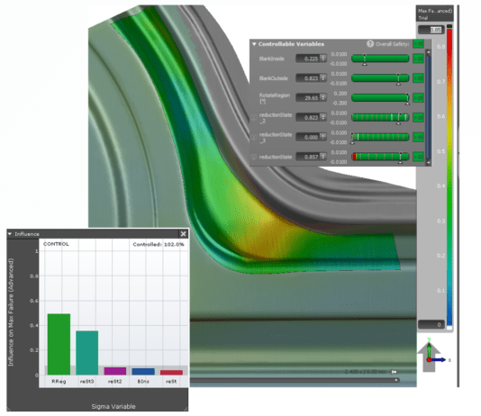481x416 pixels.
Task: Click the 'Sigma Variable' axis label
Action: [x=113, y=406]
